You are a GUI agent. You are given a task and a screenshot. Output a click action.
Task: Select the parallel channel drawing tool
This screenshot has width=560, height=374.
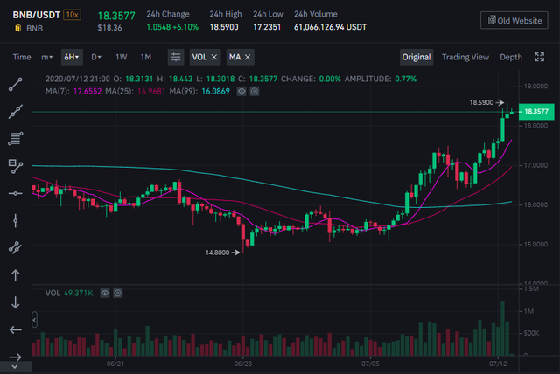(x=16, y=248)
